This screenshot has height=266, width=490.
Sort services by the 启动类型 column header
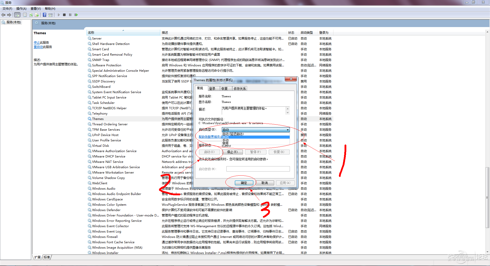[309, 32]
